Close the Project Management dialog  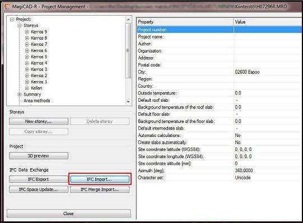point(68,213)
